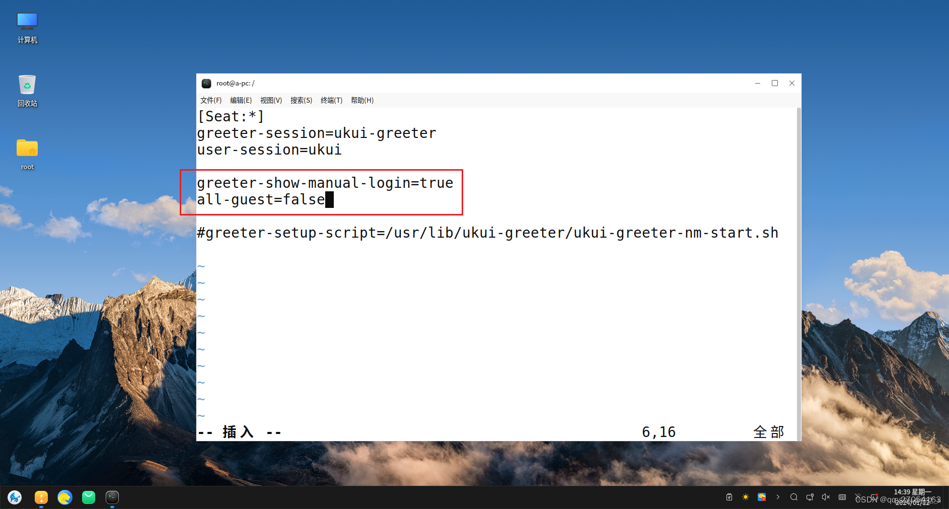Viewport: 949px width, 509px height.
Task: Launch the browser with the yellow horse icon
Action: [x=65, y=497]
